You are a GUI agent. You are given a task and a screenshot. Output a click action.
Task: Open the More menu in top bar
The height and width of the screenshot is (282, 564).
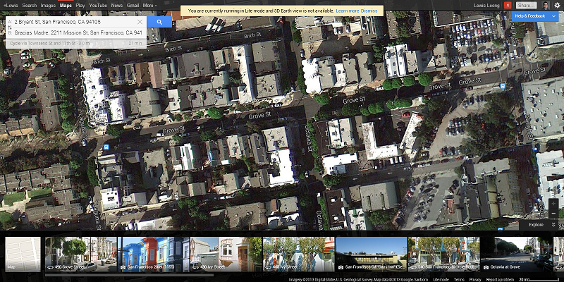point(149,5)
